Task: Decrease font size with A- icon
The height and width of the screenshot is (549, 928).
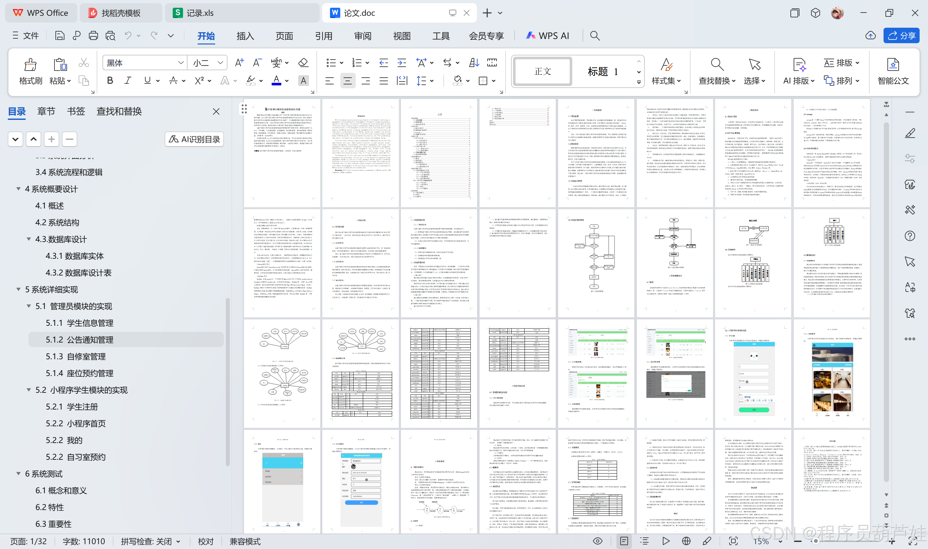Action: tap(257, 63)
